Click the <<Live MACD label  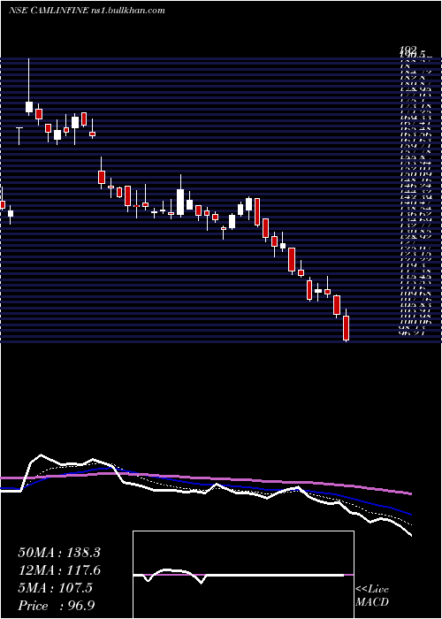coord(372,596)
